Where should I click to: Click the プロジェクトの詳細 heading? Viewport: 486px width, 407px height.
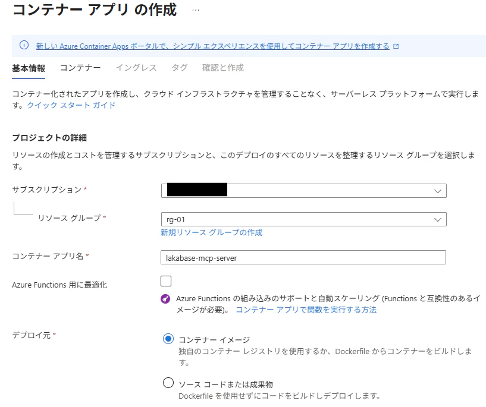click(x=49, y=138)
